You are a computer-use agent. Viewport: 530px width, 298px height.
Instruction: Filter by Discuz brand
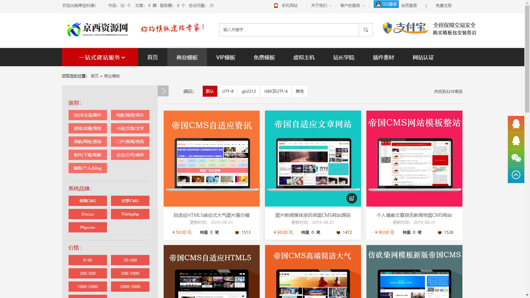(x=88, y=214)
